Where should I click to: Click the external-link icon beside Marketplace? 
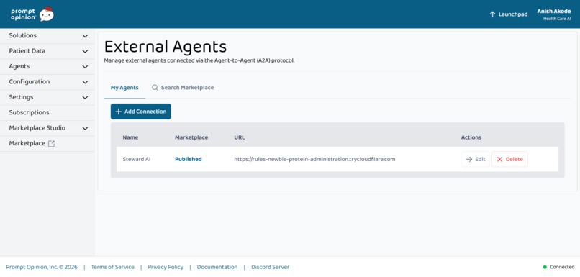[51, 143]
